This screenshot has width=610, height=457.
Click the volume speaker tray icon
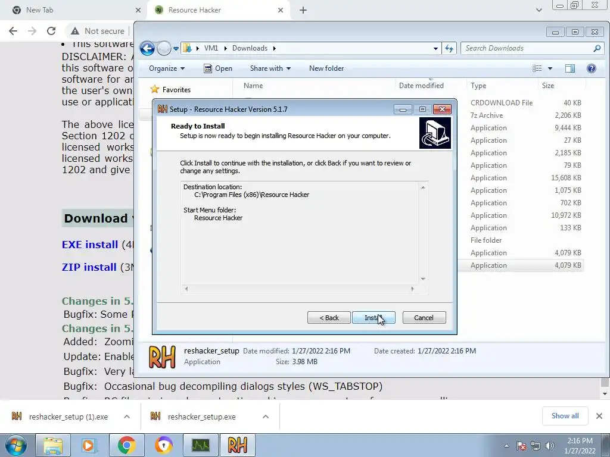[x=550, y=446]
